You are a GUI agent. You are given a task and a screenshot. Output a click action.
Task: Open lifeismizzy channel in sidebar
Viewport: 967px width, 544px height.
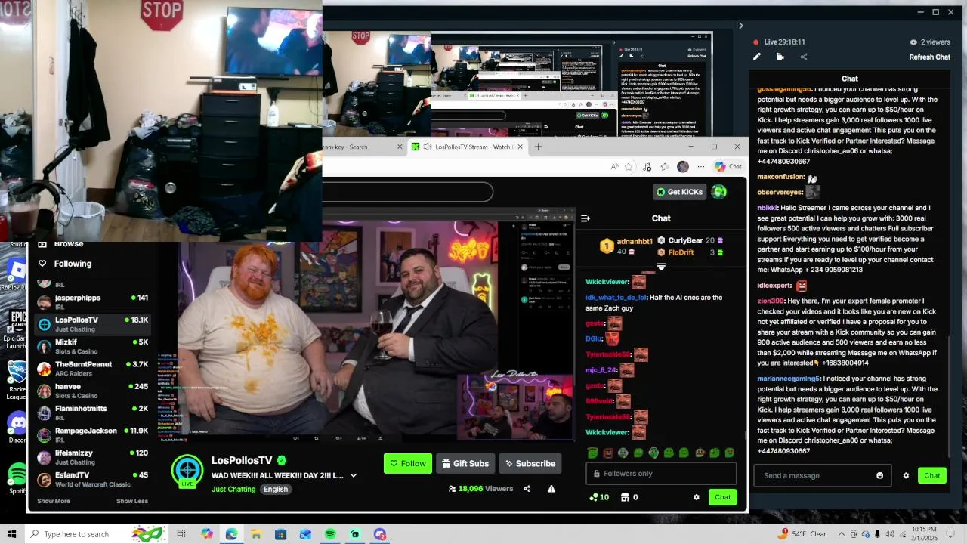point(92,457)
